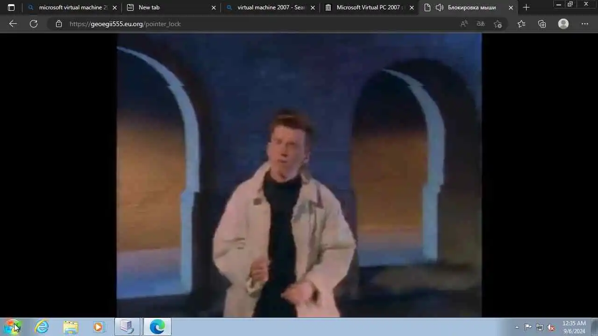Close the Edge browser window
Viewport: 598px width, 336px height.
point(586,4)
